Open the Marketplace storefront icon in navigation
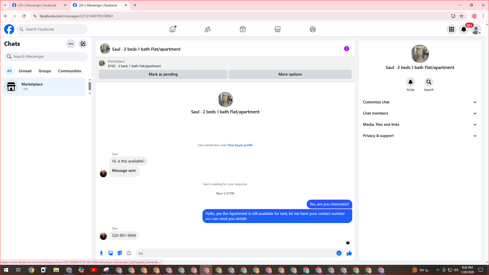This screenshot has height=275, width=489. [x=278, y=29]
